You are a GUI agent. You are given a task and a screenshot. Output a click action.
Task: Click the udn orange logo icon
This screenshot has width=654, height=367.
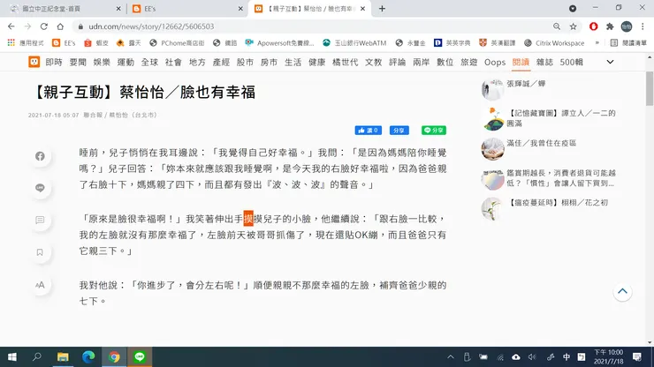34,62
